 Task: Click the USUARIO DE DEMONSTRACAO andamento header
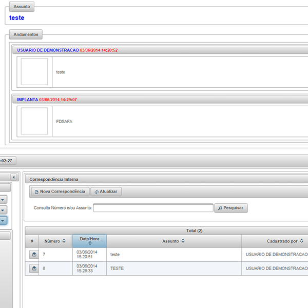[160, 50]
